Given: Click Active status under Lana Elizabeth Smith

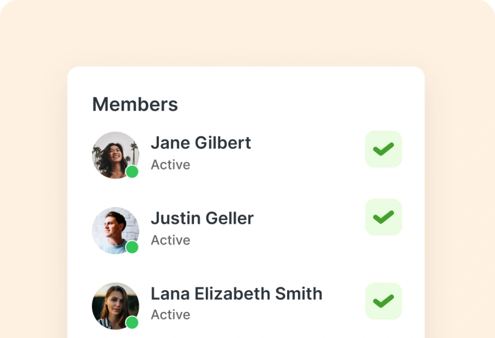Looking at the screenshot, I should coord(170,314).
